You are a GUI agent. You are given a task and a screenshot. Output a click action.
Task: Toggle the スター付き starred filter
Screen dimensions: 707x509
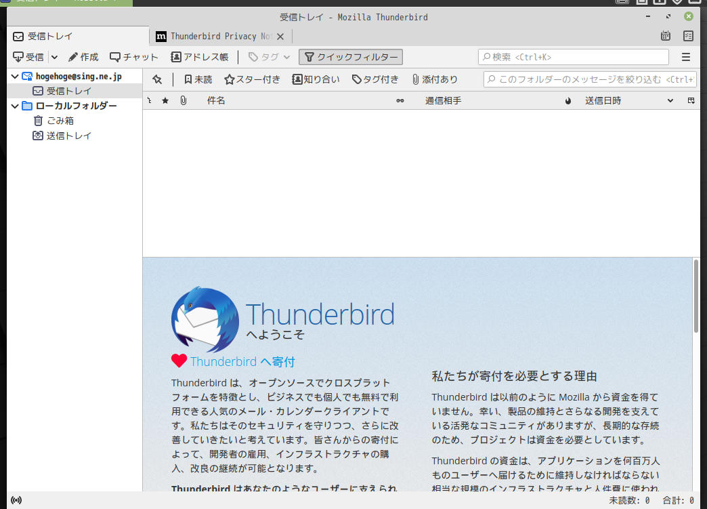[252, 79]
